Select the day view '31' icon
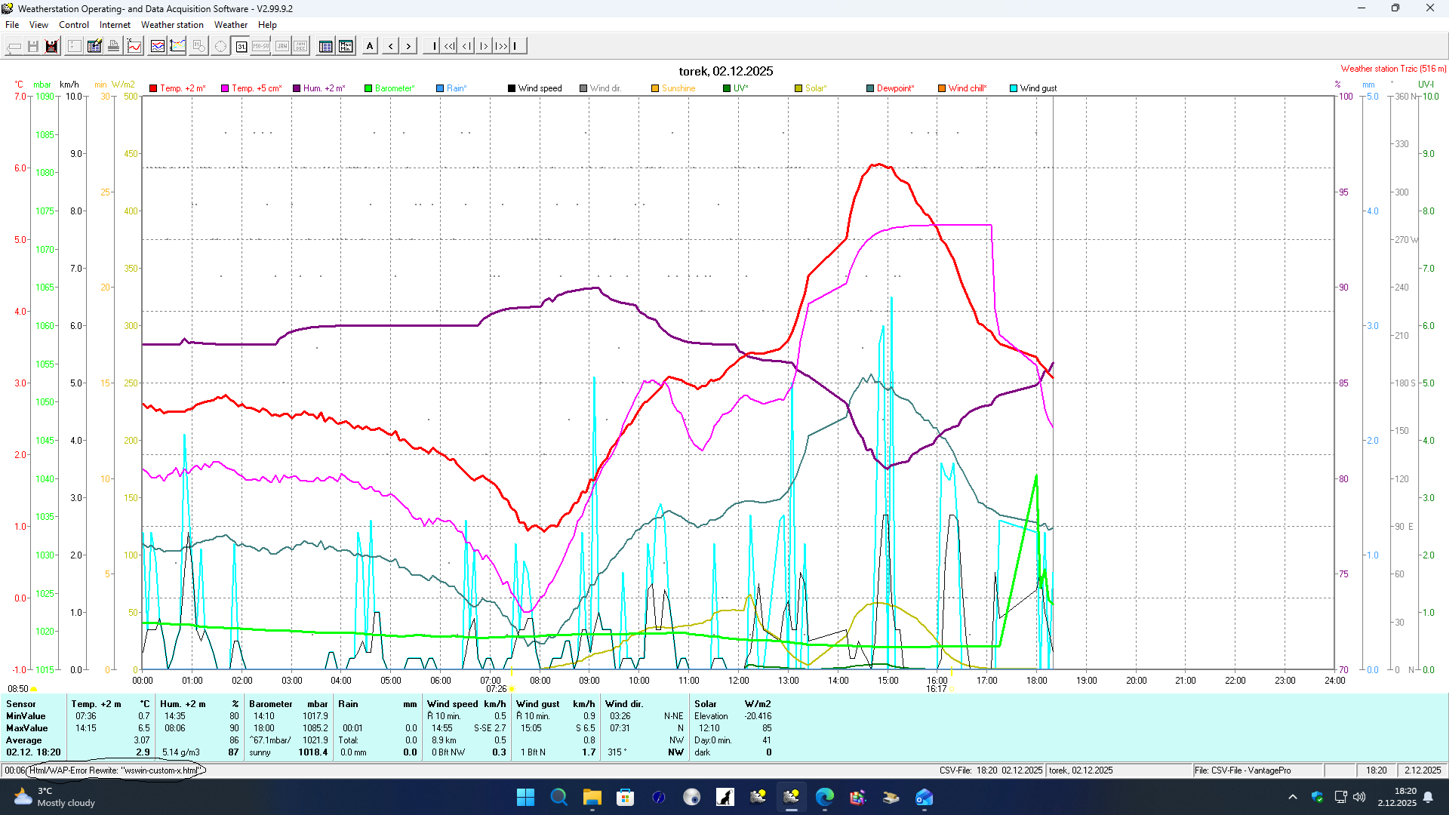 [241, 46]
